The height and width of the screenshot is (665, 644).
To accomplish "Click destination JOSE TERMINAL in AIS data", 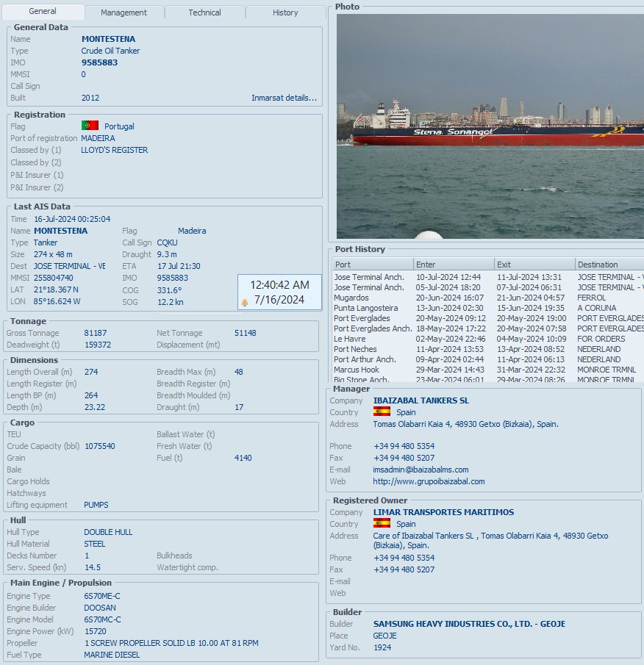I will click(x=70, y=266).
